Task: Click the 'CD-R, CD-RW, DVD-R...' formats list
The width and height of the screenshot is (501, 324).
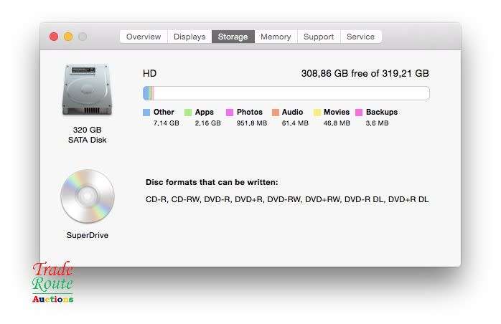Action: (287, 199)
